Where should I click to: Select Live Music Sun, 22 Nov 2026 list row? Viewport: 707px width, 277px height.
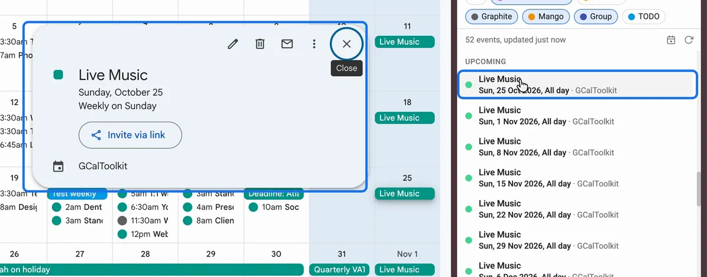pos(578,209)
